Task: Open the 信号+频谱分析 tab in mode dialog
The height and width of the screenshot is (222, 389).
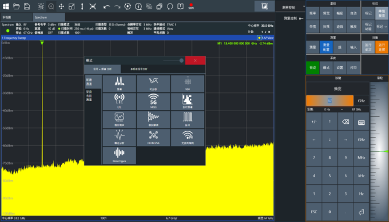Action: click(x=102, y=69)
